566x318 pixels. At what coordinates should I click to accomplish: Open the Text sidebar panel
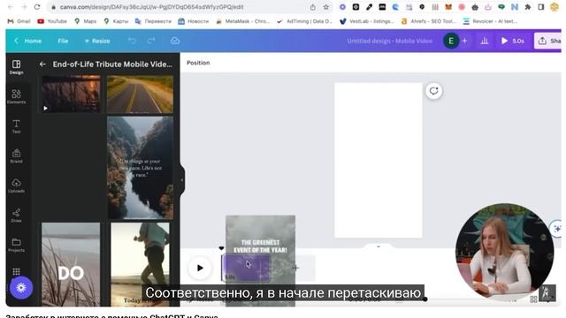[16, 126]
